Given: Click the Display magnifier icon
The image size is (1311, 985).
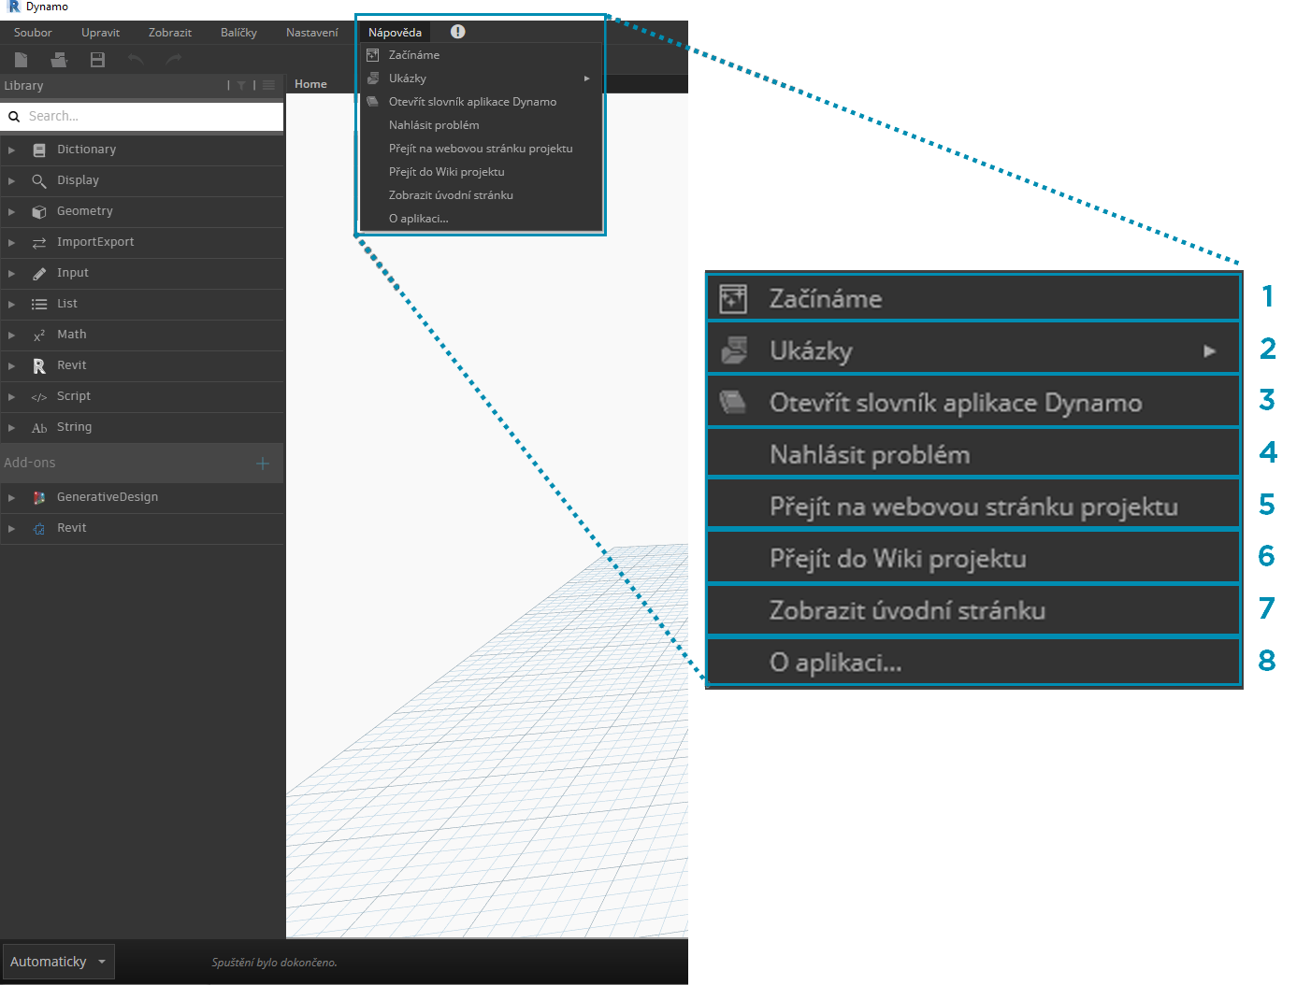Looking at the screenshot, I should pos(39,180).
